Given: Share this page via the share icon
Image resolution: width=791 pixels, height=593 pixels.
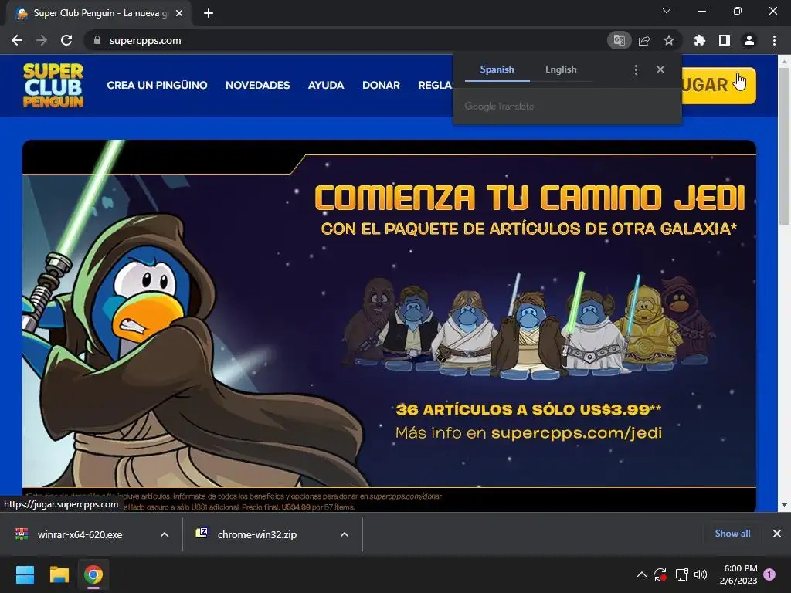Looking at the screenshot, I should (x=644, y=40).
